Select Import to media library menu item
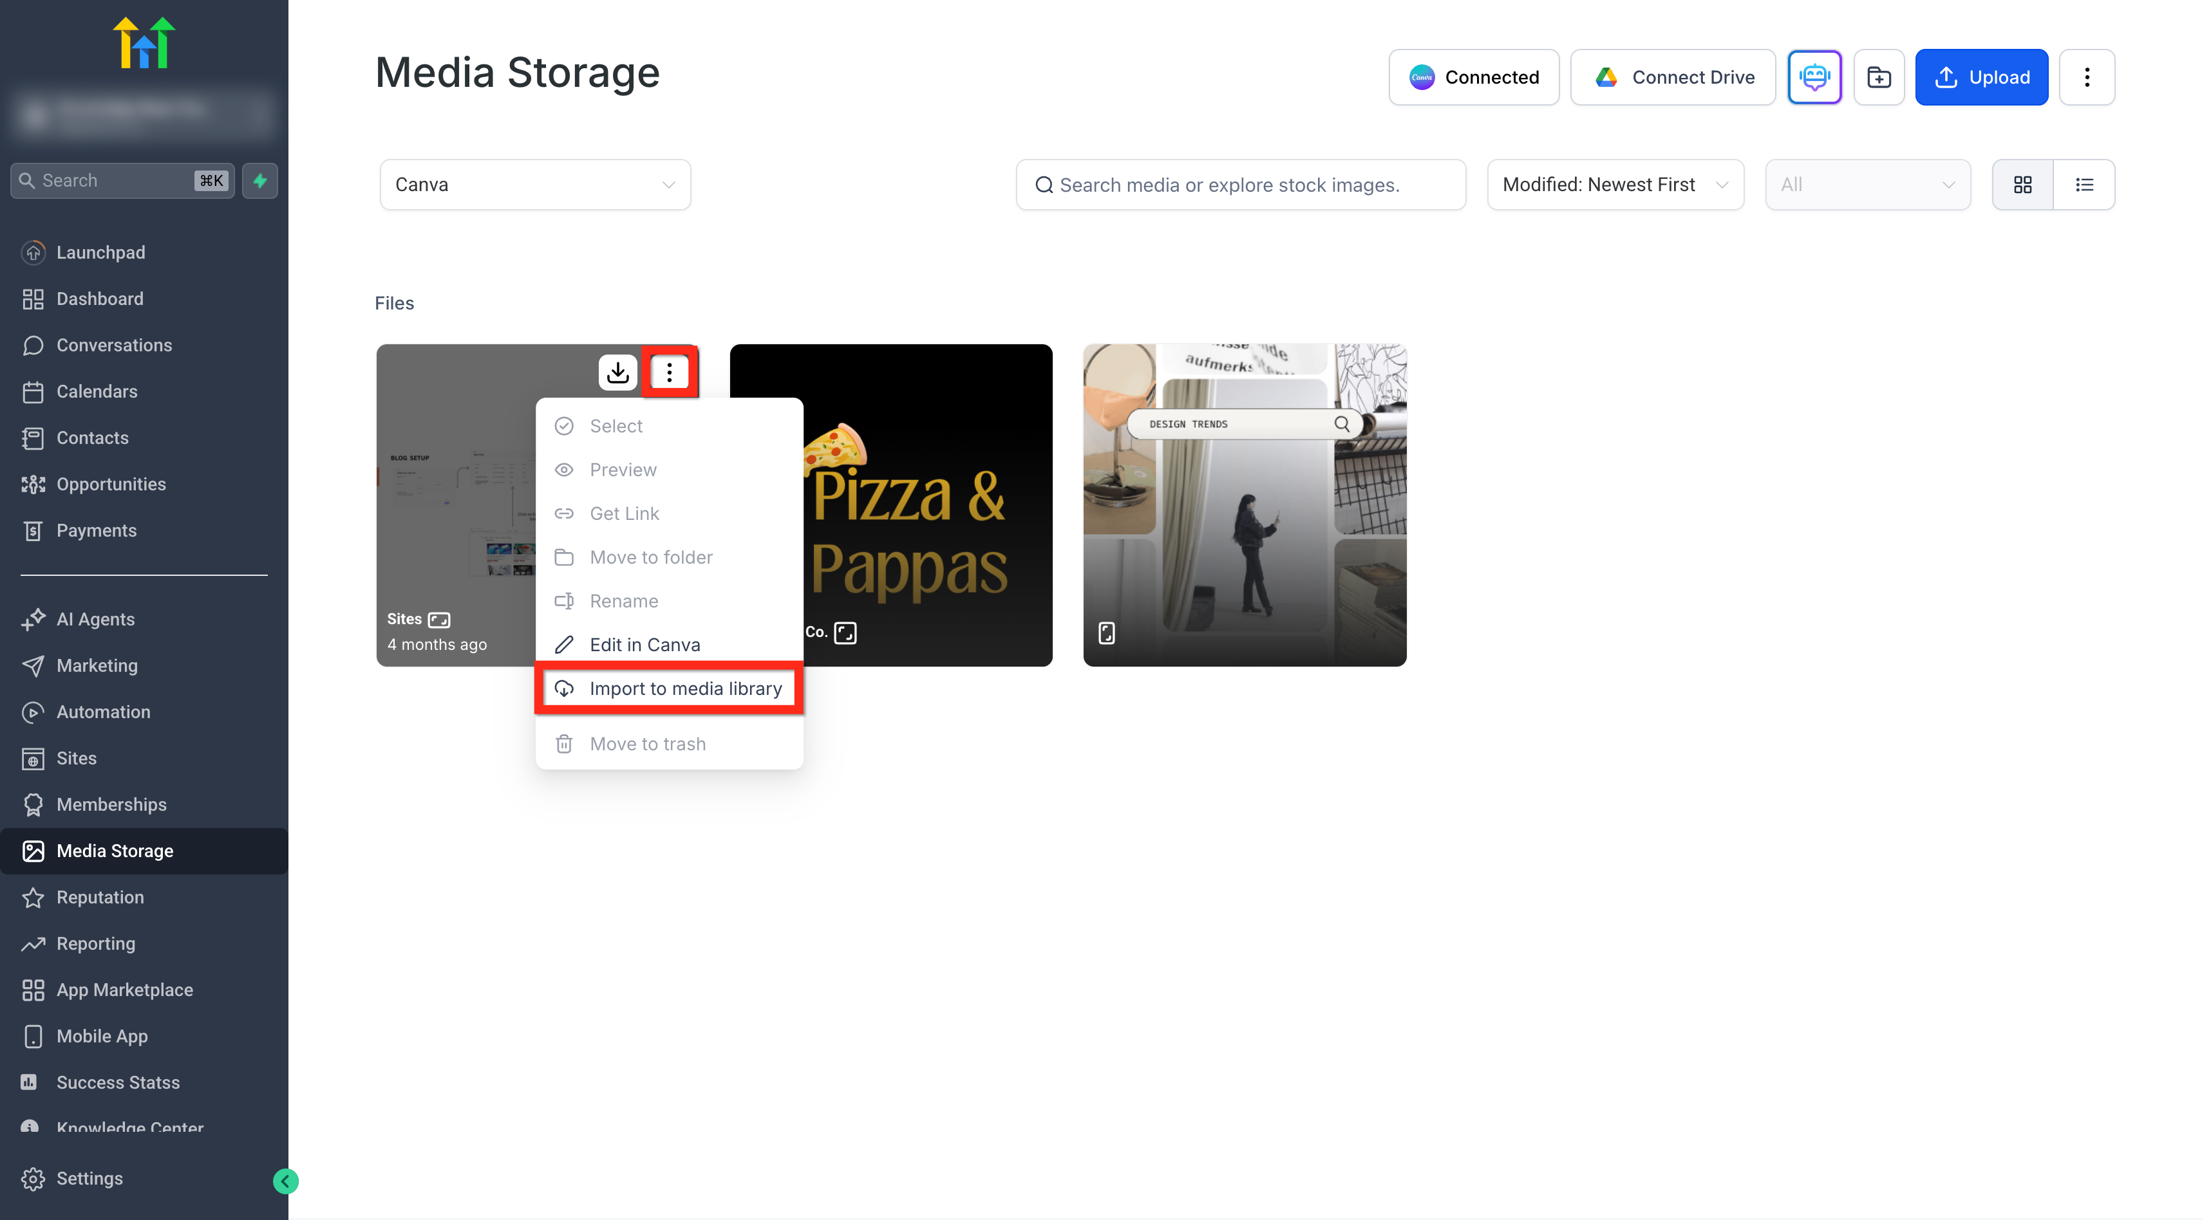The height and width of the screenshot is (1220, 2202). pyautogui.click(x=684, y=689)
